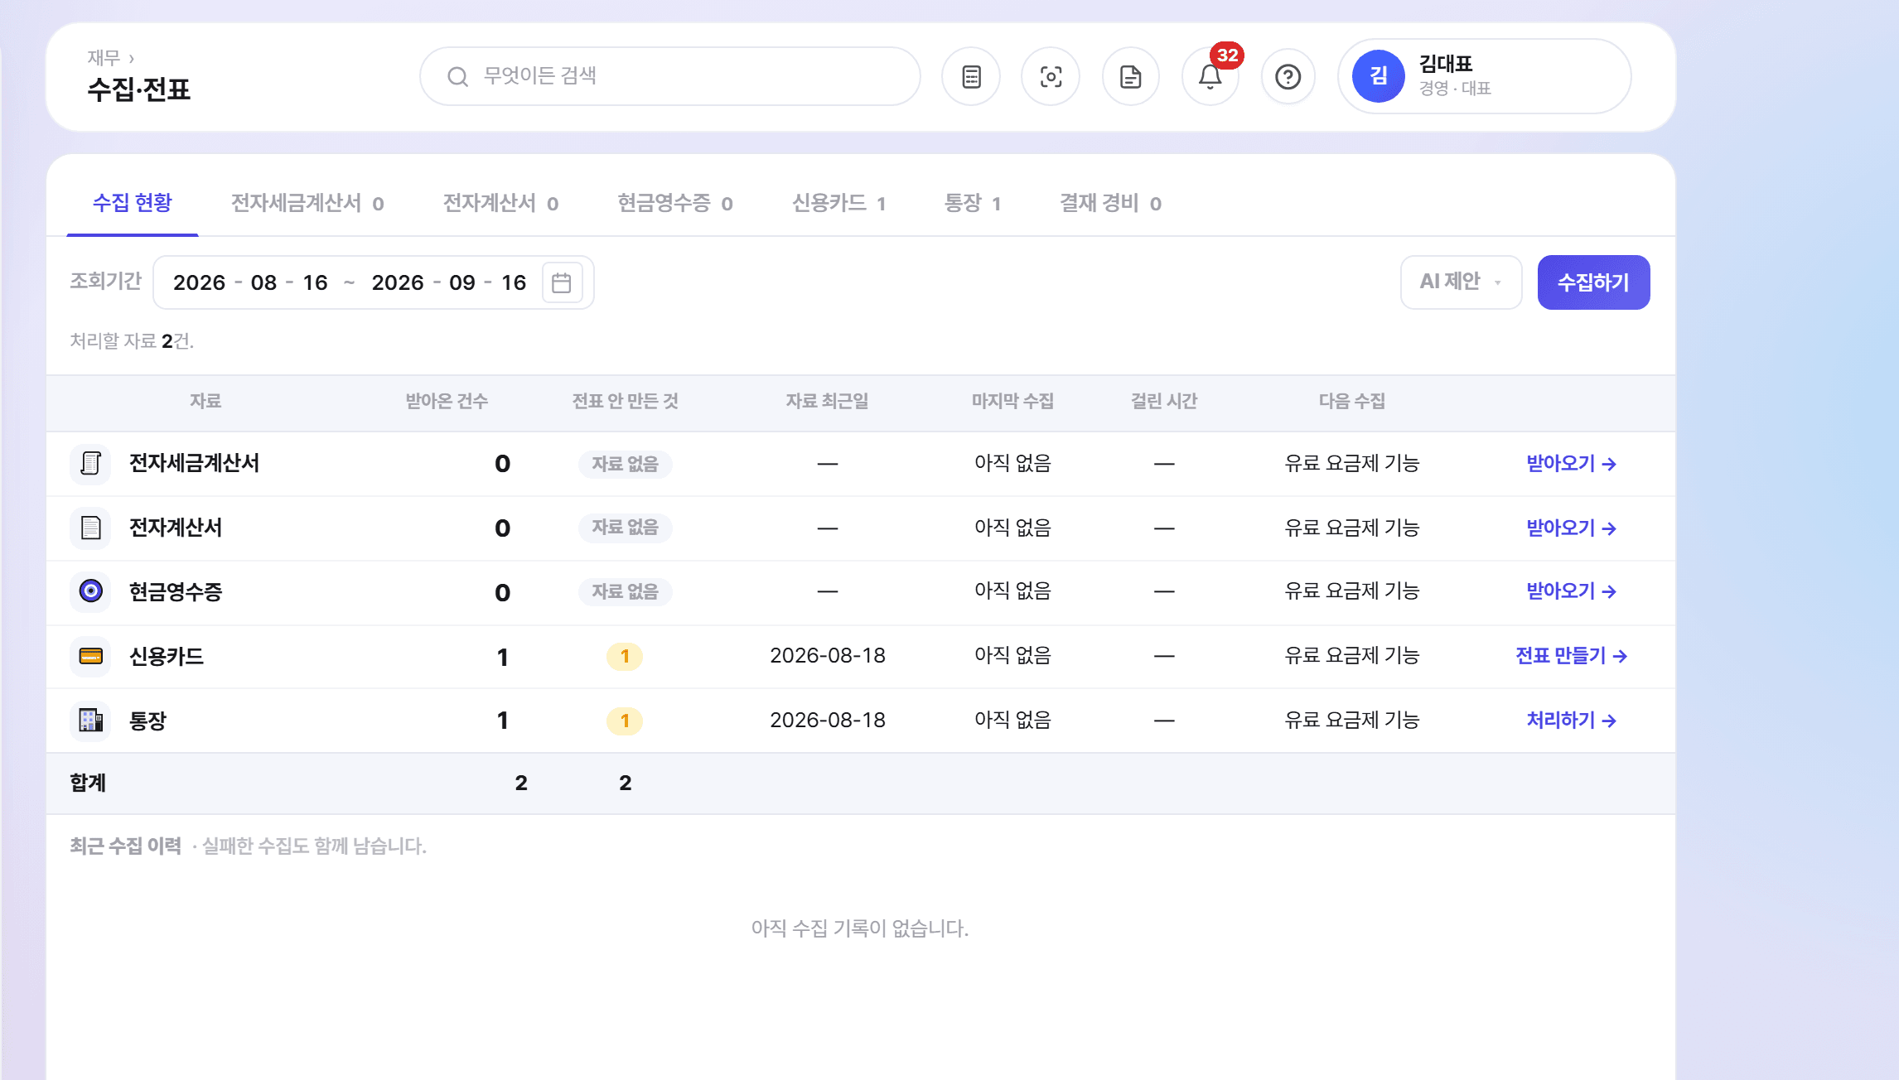Click the yellow 1 badge in 통장 row
Viewport: 1899px width, 1080px height.
click(625, 721)
